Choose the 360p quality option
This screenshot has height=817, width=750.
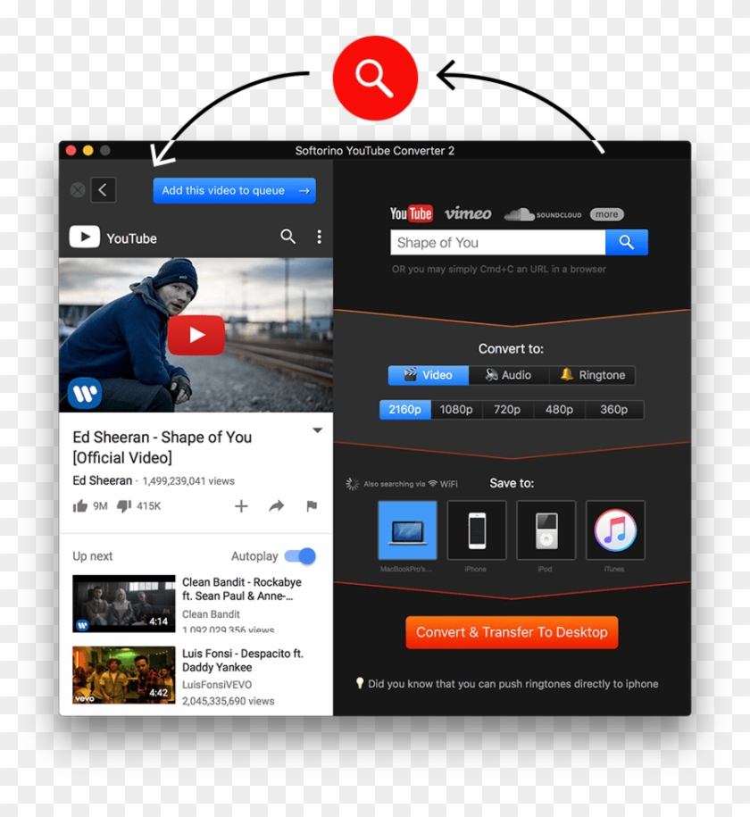pos(613,410)
